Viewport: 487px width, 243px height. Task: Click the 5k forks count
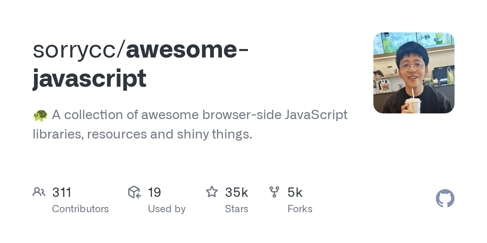[295, 192]
